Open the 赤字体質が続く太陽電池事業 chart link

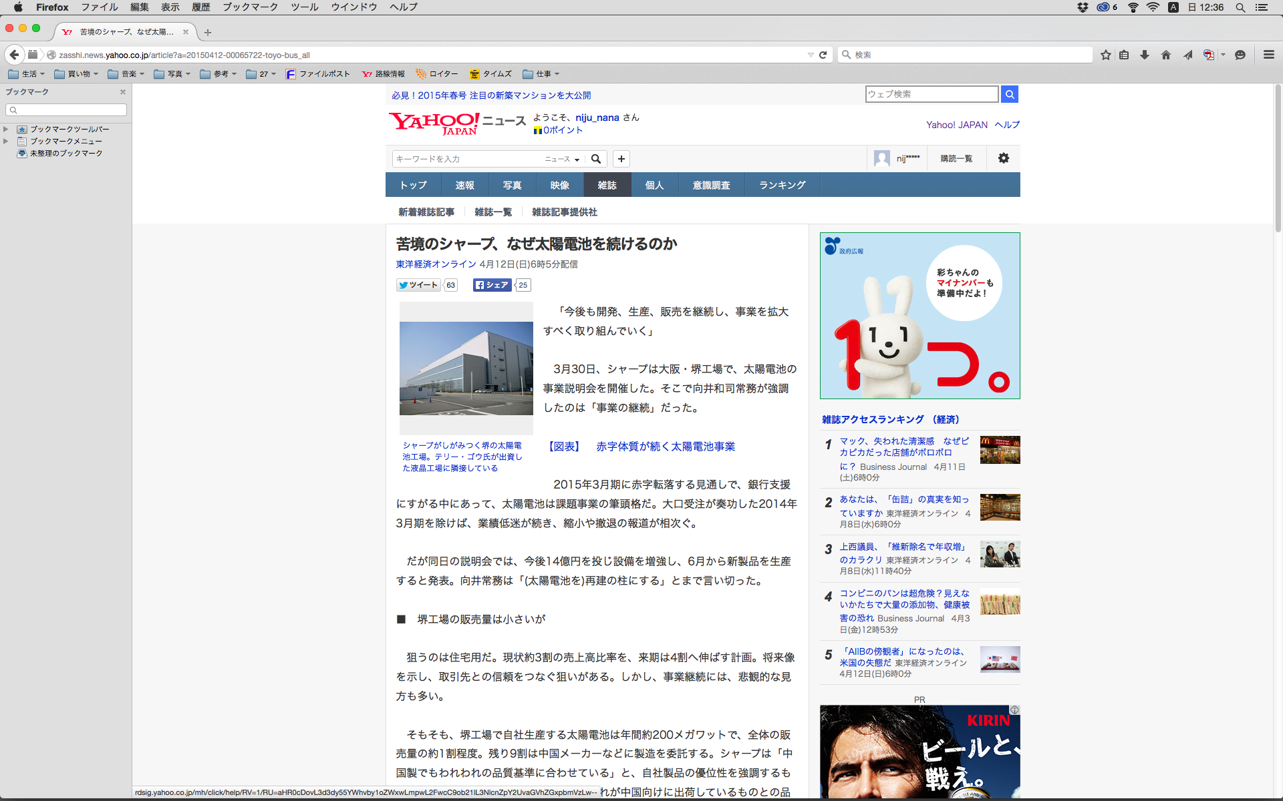click(665, 447)
